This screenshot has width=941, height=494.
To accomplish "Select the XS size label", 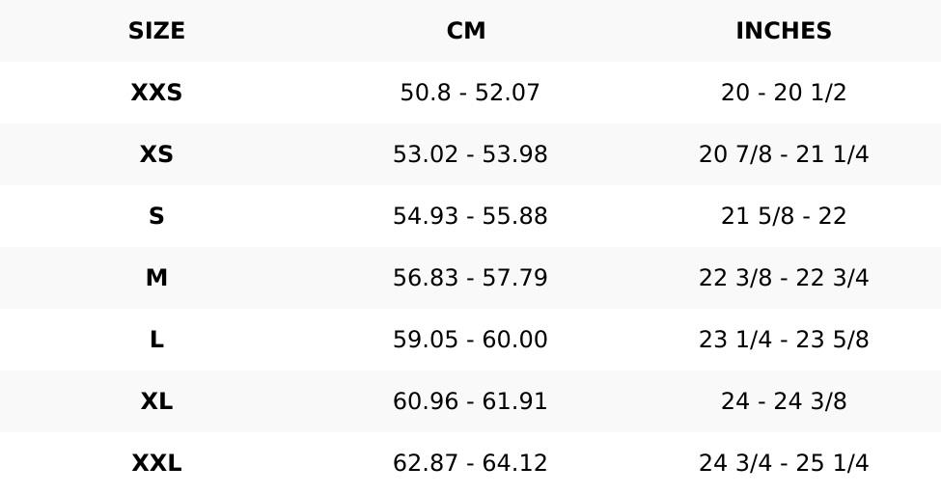I will click(x=156, y=154).
